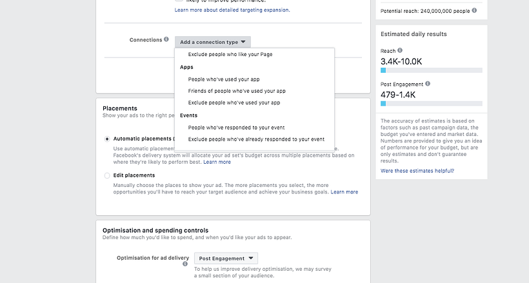Screen dimensions: 529x283
Task: Choose People who've responded to your event
Action: point(236,128)
